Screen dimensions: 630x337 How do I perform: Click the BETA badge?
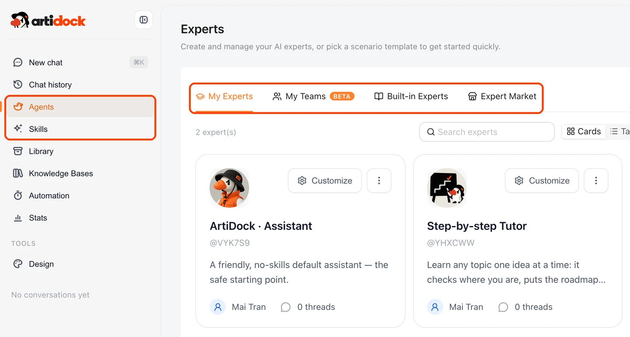click(x=342, y=96)
